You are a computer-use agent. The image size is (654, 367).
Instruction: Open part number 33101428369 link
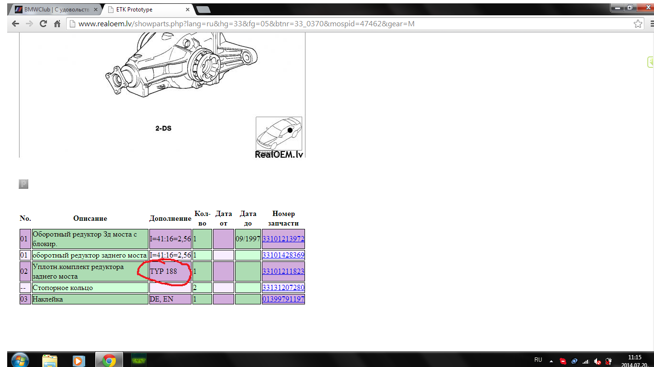pyautogui.click(x=283, y=255)
